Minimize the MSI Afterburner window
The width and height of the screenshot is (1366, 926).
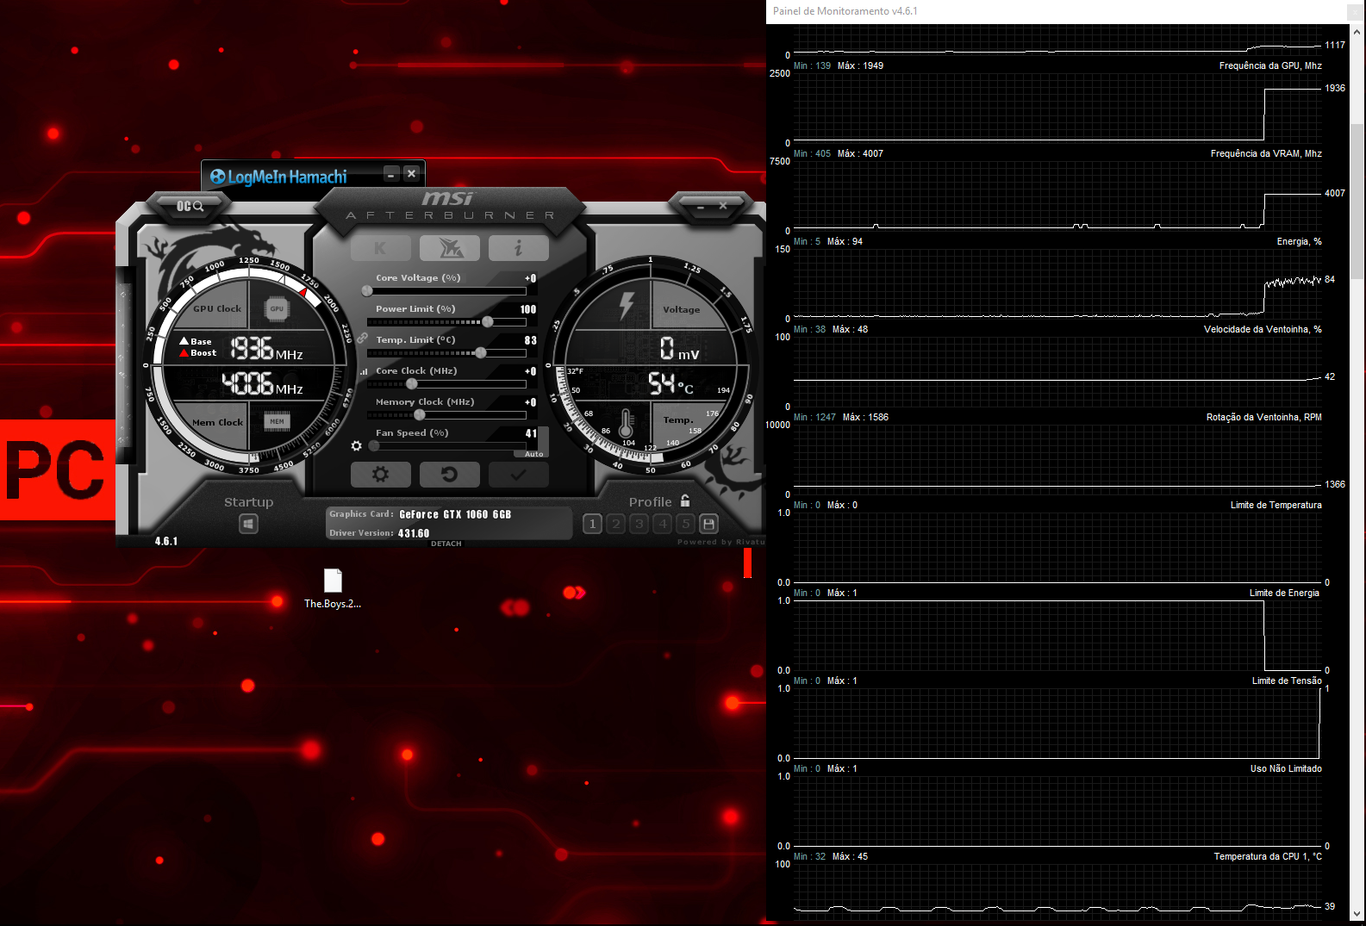pyautogui.click(x=701, y=207)
